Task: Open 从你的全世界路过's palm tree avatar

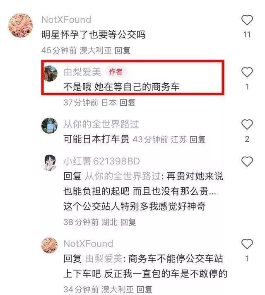Action: click(49, 126)
